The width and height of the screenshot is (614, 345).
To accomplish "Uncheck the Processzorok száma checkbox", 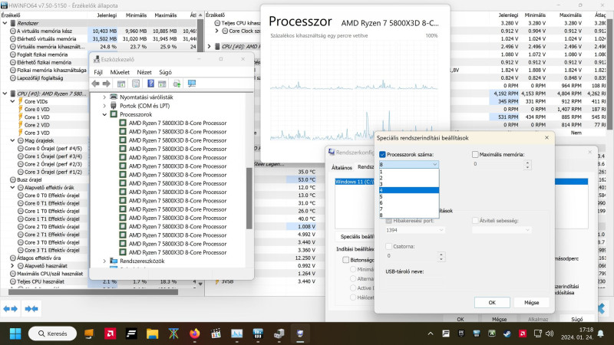I will [382, 155].
